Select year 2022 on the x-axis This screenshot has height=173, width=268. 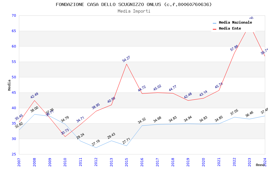(234, 162)
